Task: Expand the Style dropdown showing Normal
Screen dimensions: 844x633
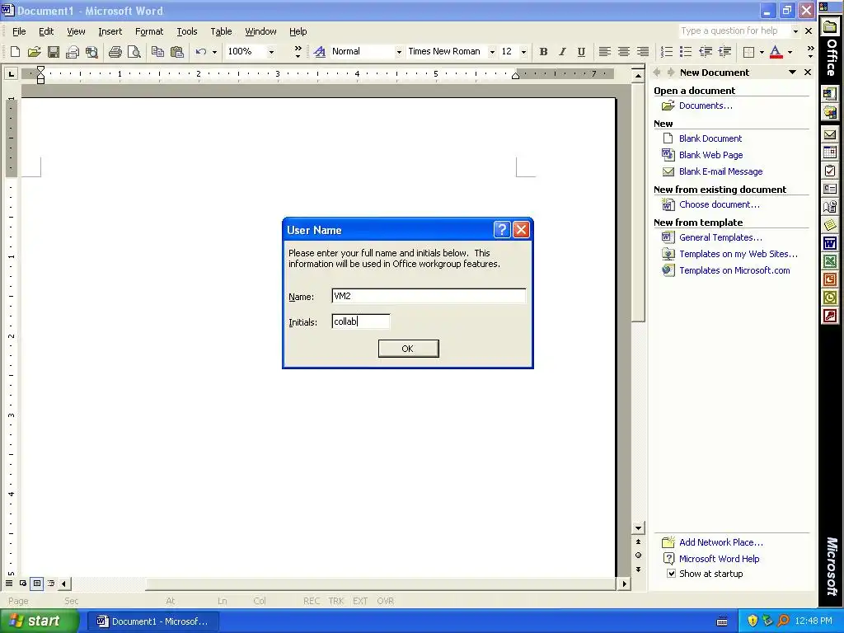Action: tap(399, 52)
